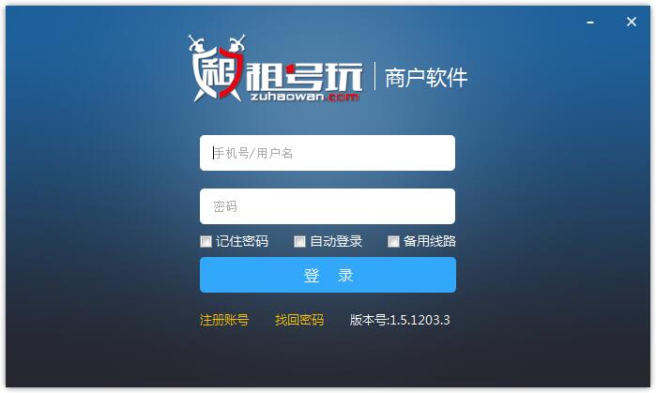The width and height of the screenshot is (656, 393).
Task: Click the 自动登录 label text
Action: tap(336, 241)
